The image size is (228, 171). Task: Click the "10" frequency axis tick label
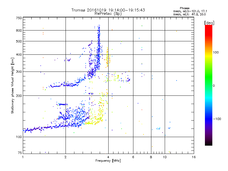[x=165, y=157]
